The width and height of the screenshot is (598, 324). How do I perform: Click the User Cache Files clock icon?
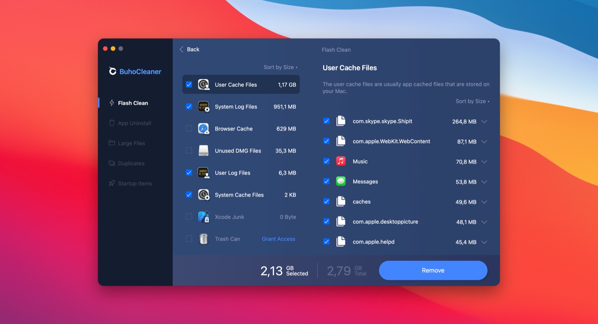[x=204, y=84]
